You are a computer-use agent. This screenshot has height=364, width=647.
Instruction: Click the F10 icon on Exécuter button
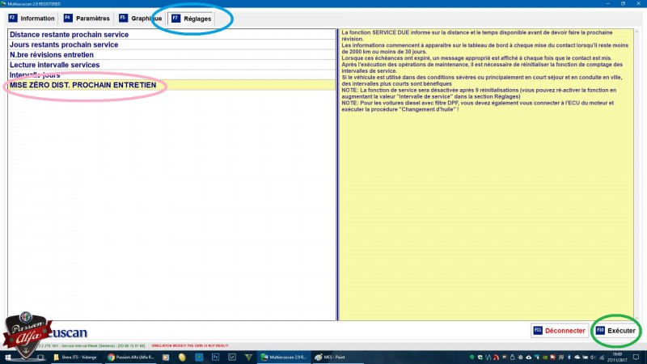pyautogui.click(x=600, y=331)
